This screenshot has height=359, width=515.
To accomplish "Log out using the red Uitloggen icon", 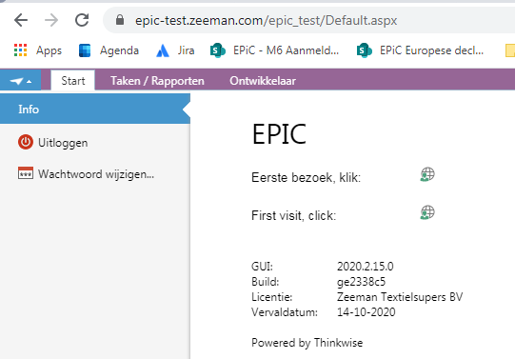I will pyautogui.click(x=26, y=142).
